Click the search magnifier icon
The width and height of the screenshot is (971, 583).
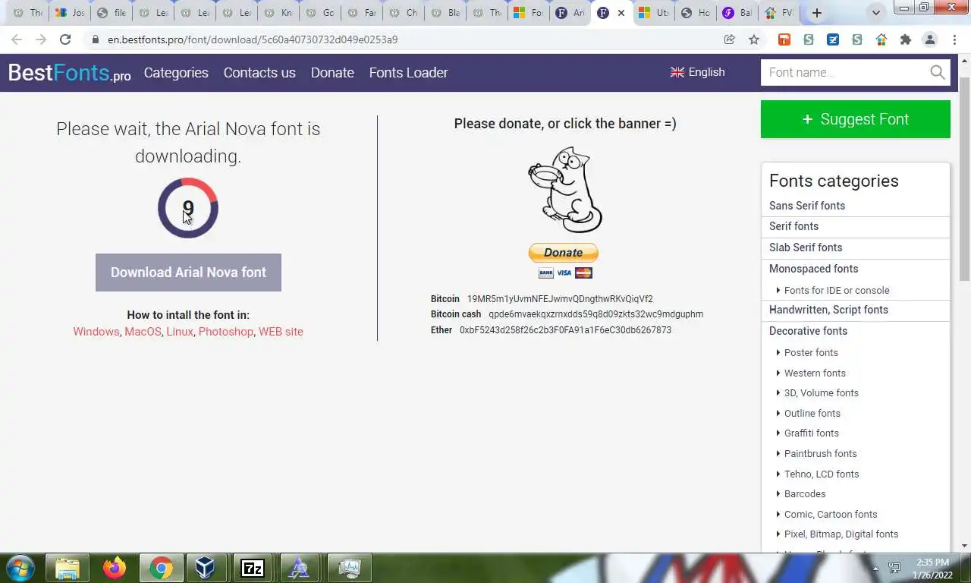938,72
